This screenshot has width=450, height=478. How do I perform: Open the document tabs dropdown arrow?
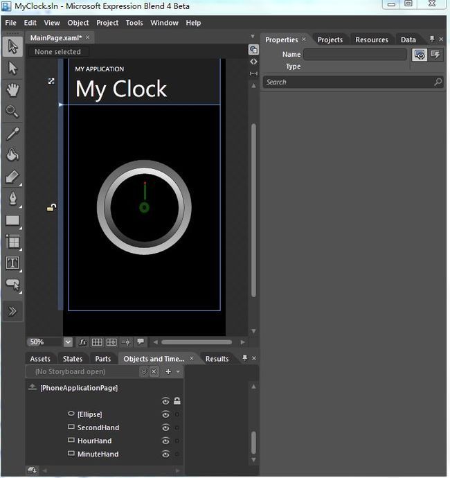[x=253, y=37]
